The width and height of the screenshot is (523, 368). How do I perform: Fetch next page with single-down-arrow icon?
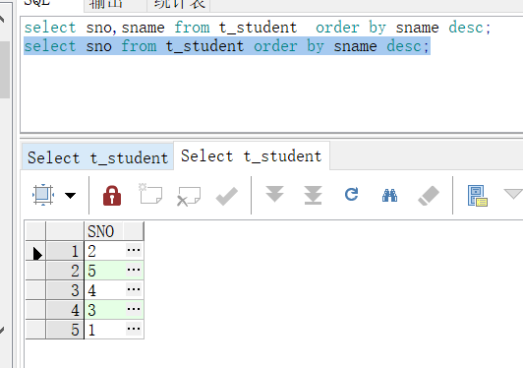point(275,194)
